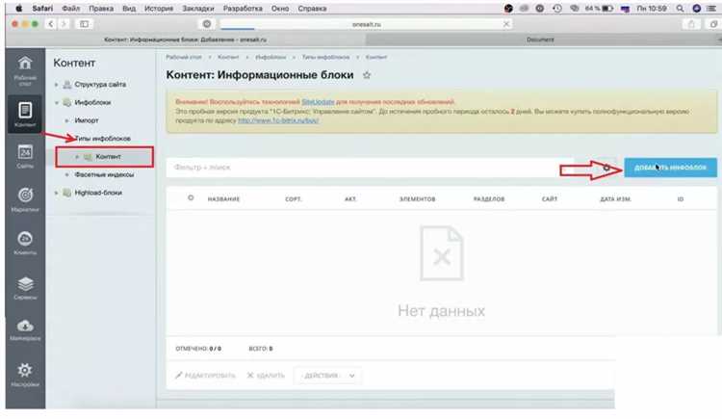Switch to the Document tab
This screenshot has width=722, height=419.
coord(541,39)
